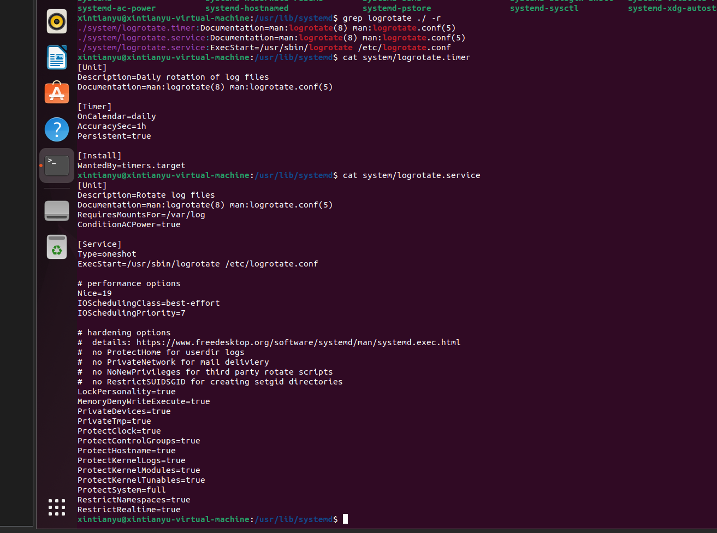Click the Persistent=true line
The width and height of the screenshot is (717, 533).
(114, 135)
